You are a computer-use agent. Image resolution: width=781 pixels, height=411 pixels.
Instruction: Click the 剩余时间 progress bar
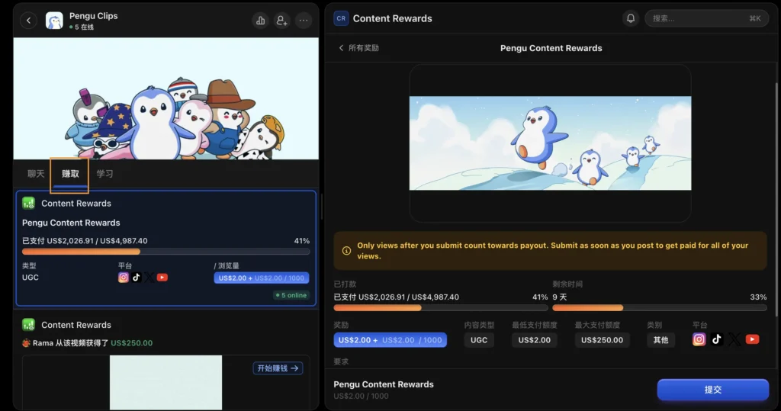click(x=660, y=308)
